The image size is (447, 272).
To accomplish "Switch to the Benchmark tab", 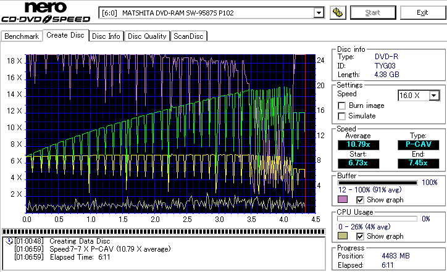I will pos(22,36).
